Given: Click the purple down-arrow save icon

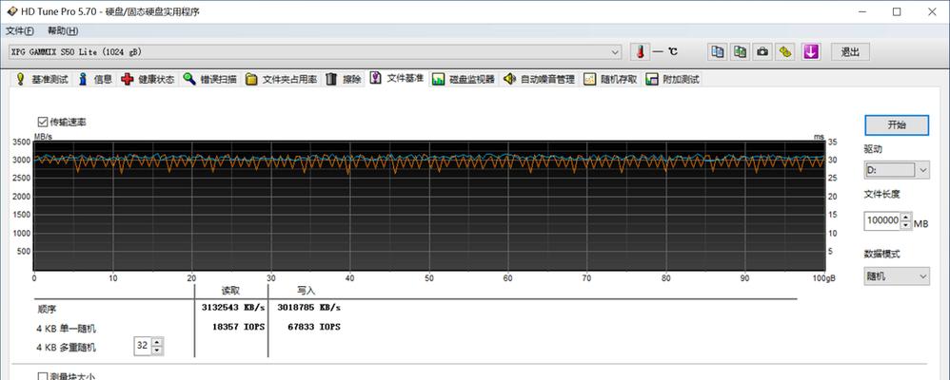Looking at the screenshot, I should (811, 52).
